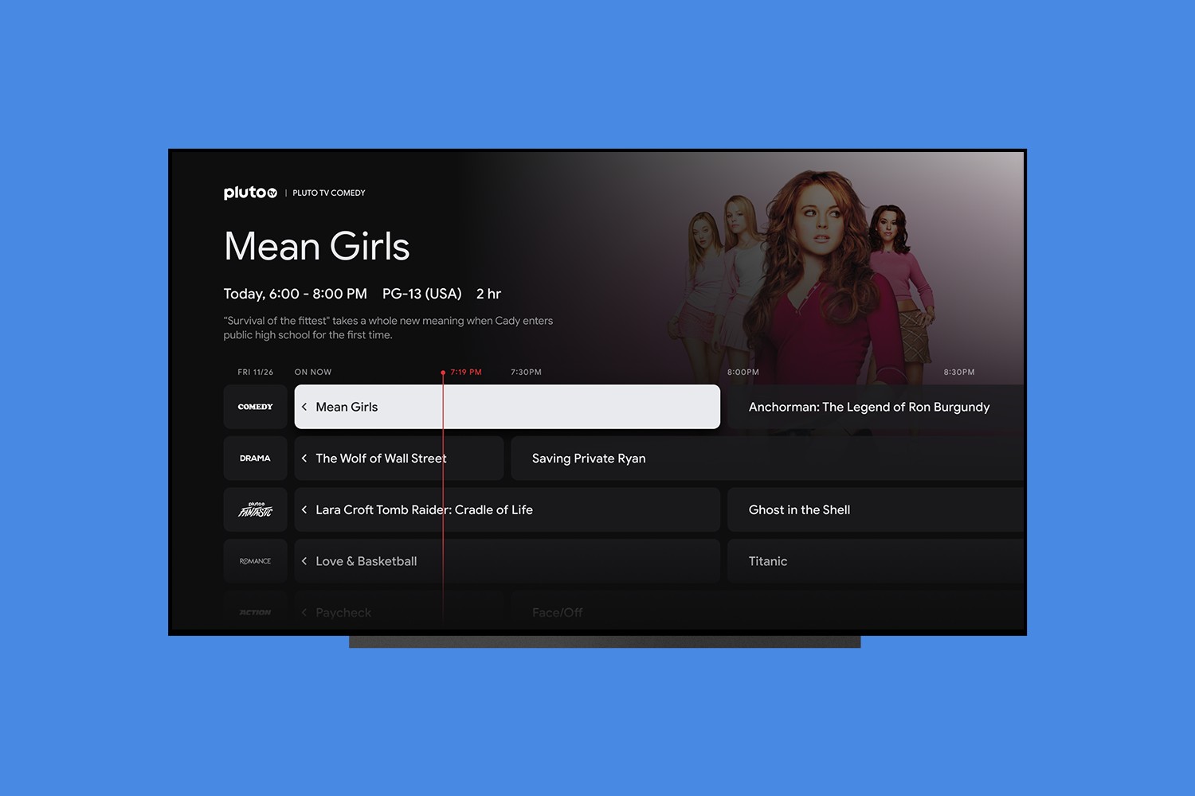The width and height of the screenshot is (1195, 796).
Task: Select the Titanic program tile
Action: pyautogui.click(x=875, y=561)
